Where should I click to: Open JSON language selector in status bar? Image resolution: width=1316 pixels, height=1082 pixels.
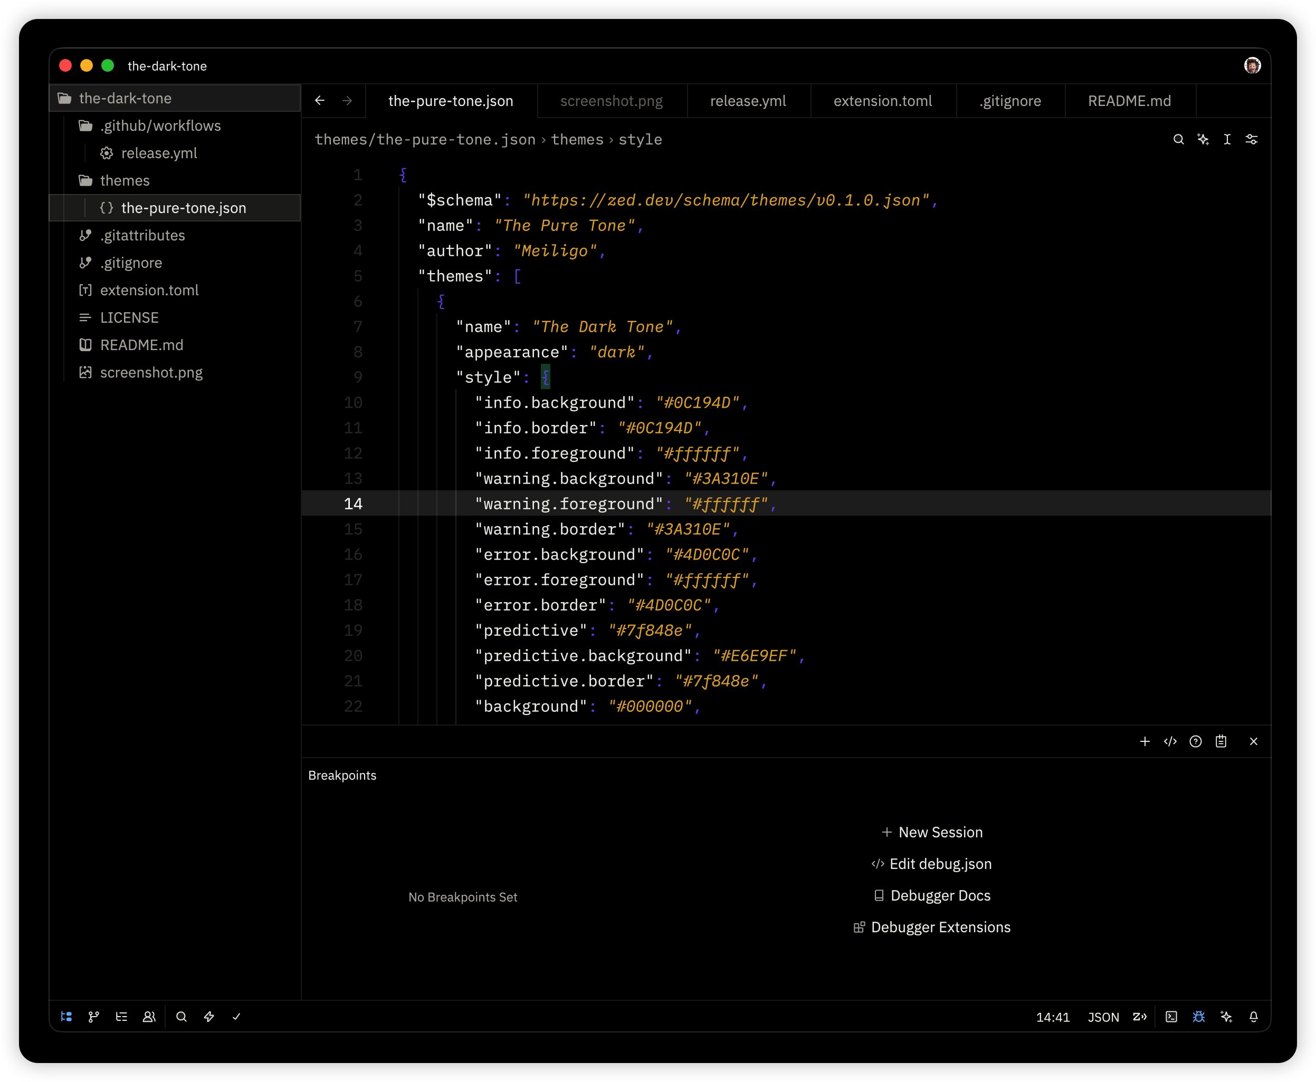(1103, 1017)
